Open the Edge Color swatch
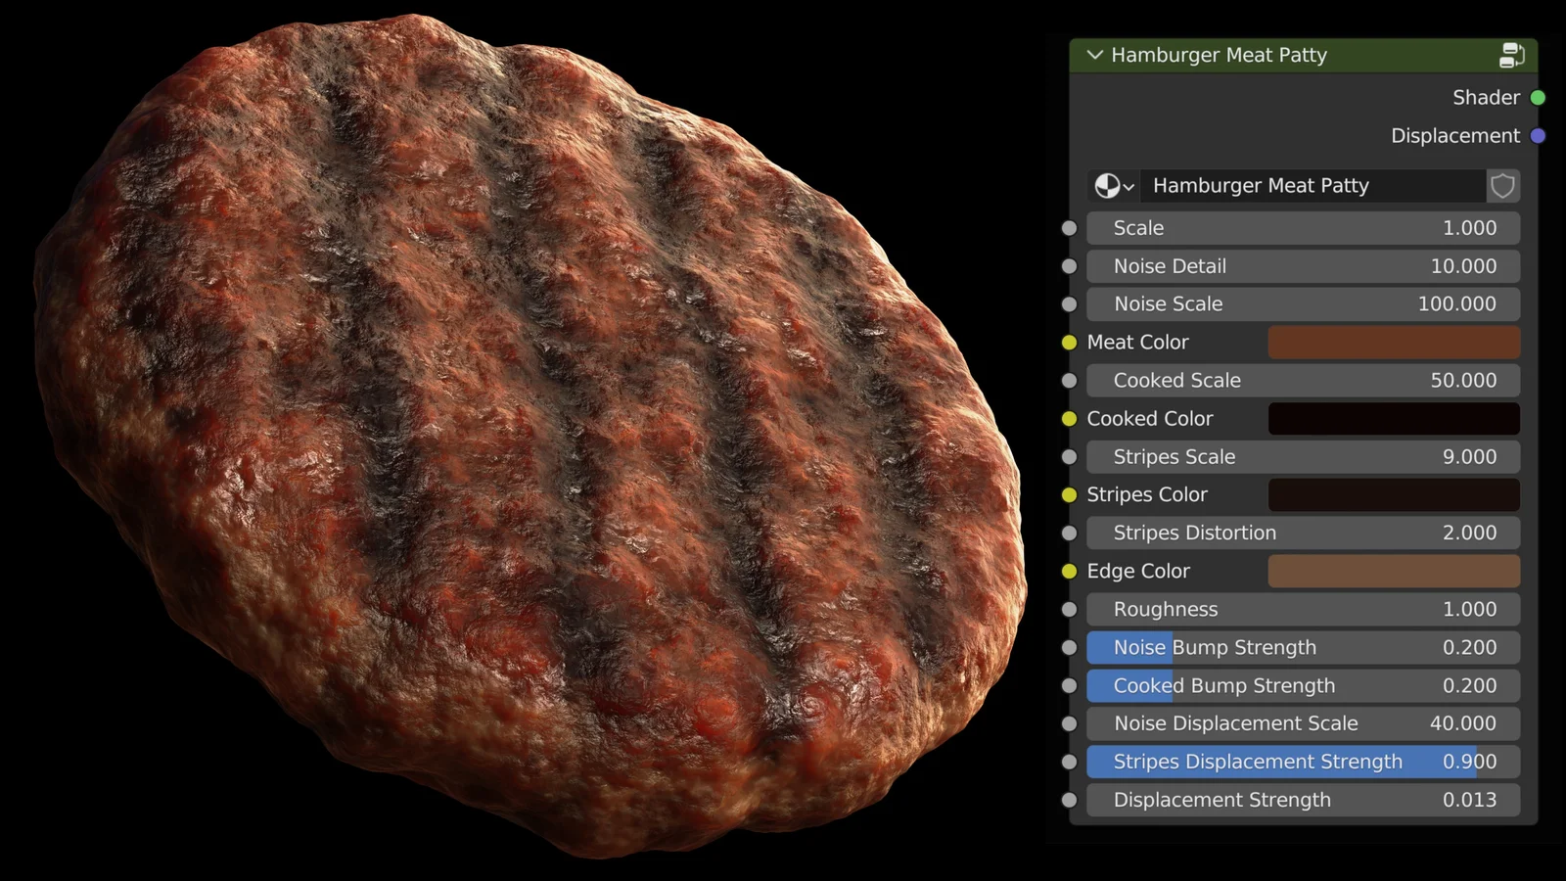 [x=1393, y=572]
